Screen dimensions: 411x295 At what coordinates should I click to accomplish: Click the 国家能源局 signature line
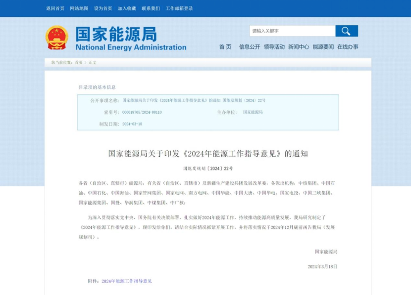(326, 252)
